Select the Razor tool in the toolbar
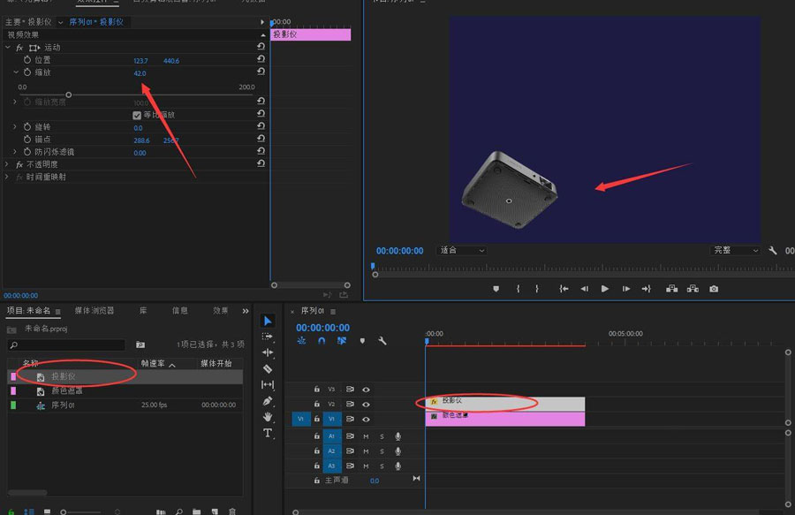Viewport: 795px width, 515px height. point(268,368)
